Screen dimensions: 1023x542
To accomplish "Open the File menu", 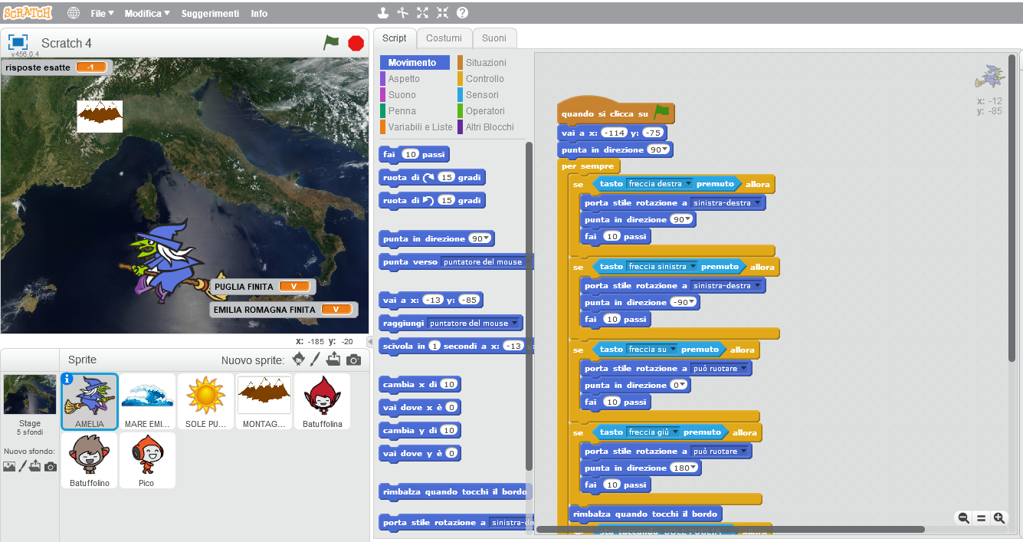I will [101, 13].
